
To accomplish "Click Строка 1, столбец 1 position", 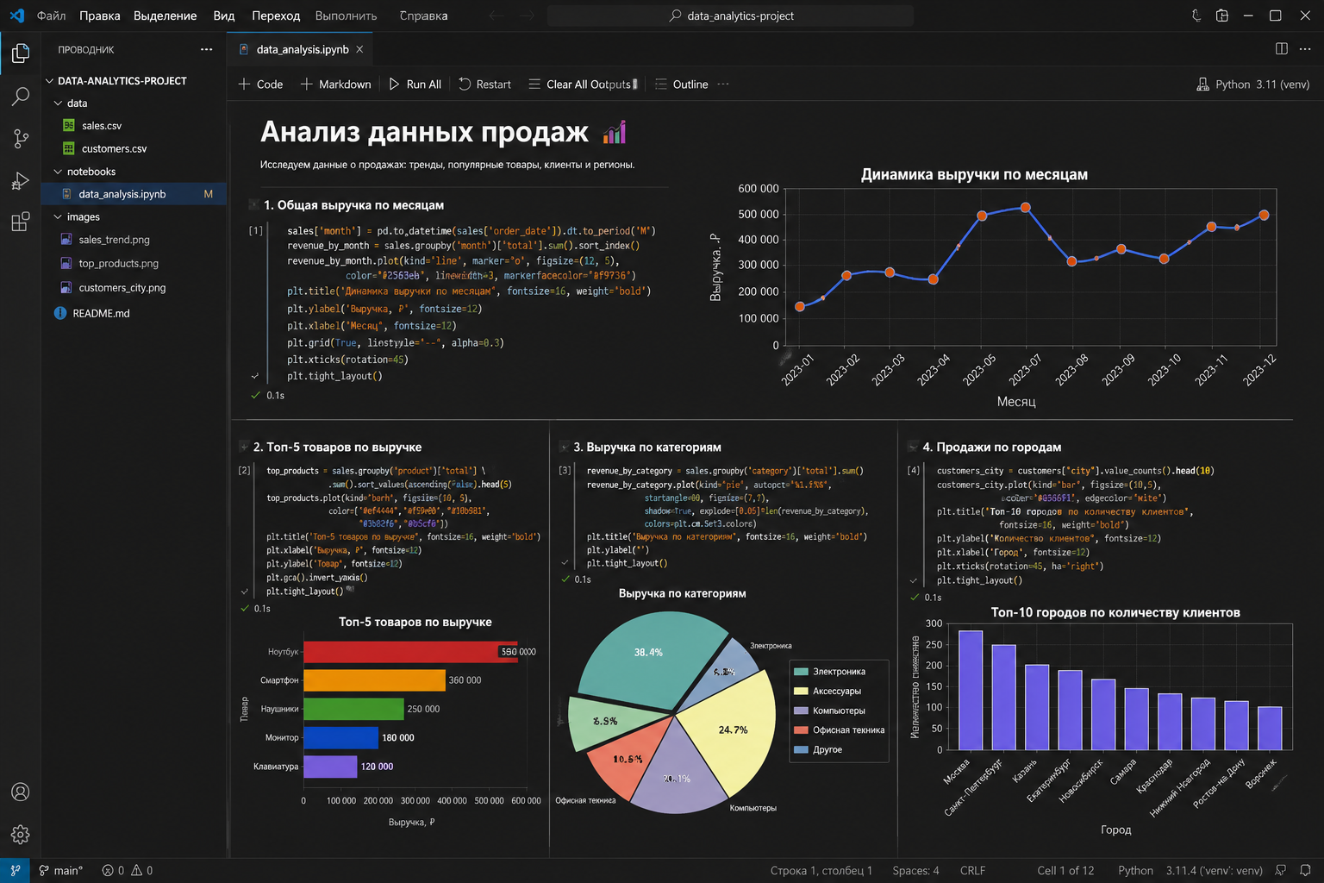I will (821, 870).
